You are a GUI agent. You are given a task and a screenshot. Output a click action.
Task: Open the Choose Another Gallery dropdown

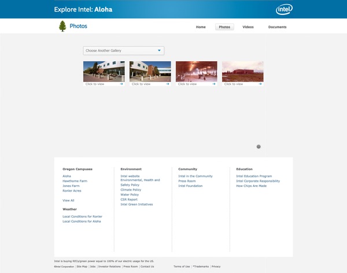point(124,51)
